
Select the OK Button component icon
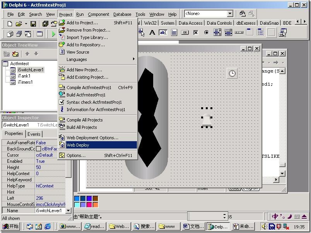[185, 33]
